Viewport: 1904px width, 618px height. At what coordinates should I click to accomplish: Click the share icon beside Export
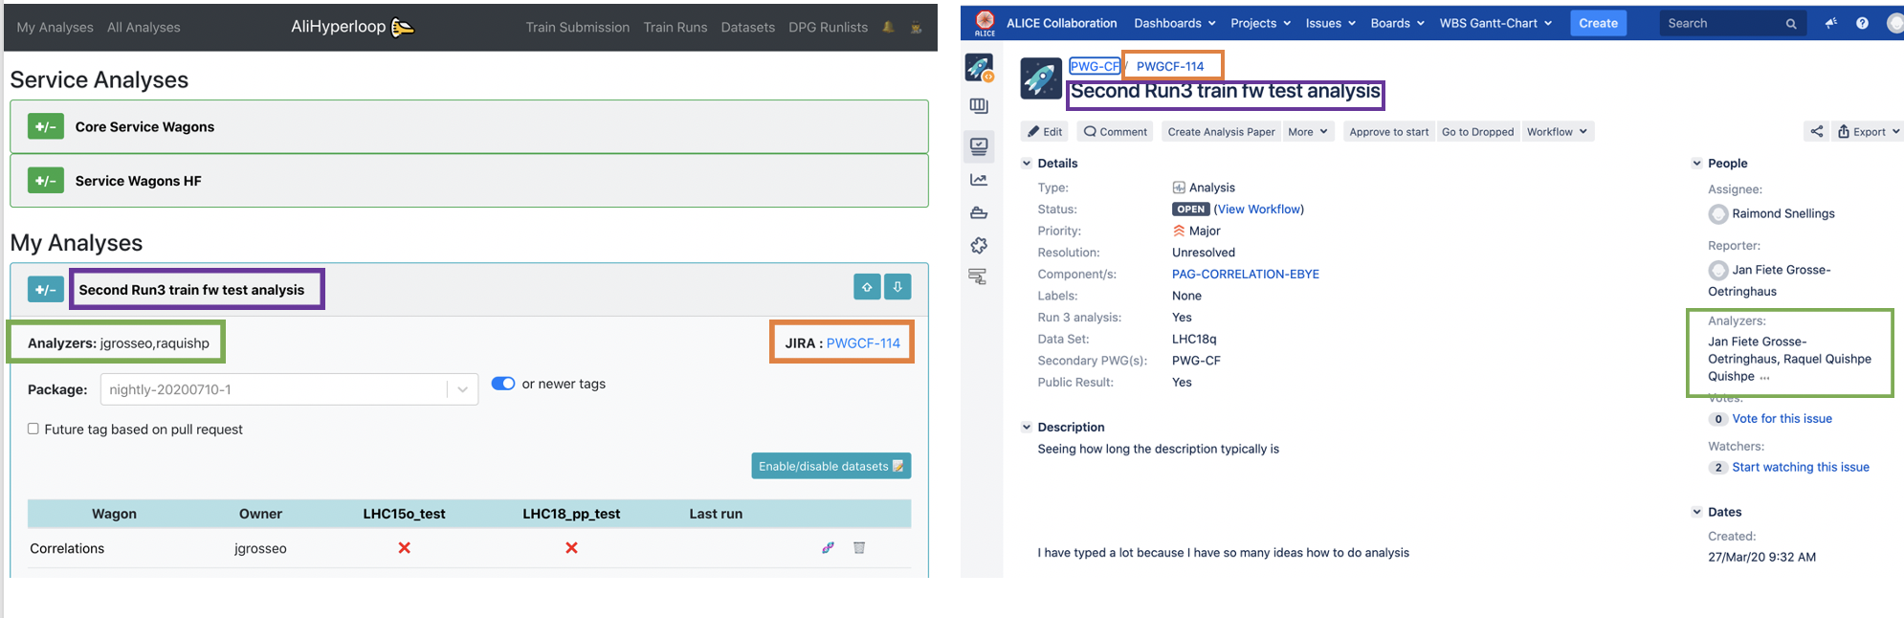click(x=1816, y=132)
